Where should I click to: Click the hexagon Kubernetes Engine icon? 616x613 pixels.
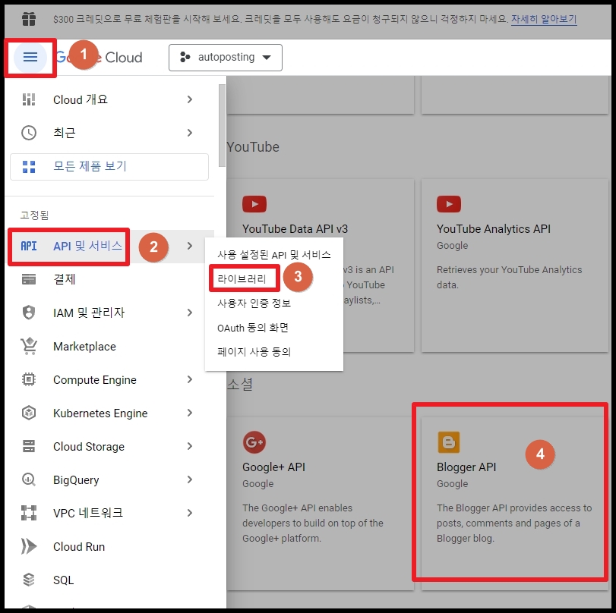[x=29, y=413]
